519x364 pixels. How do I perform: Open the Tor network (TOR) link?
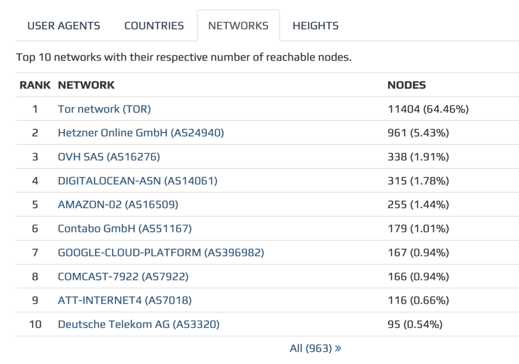coord(104,109)
